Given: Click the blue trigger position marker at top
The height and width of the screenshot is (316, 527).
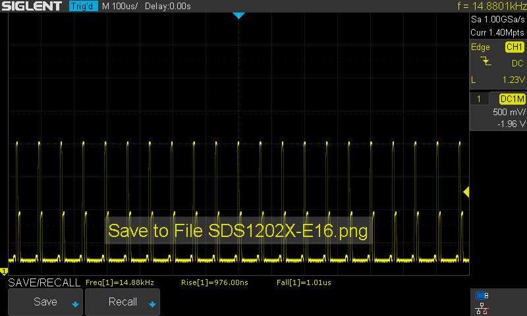Looking at the screenshot, I should click(x=238, y=15).
